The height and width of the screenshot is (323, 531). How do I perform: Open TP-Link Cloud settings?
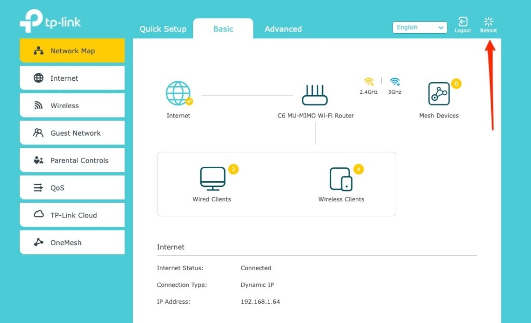72,215
